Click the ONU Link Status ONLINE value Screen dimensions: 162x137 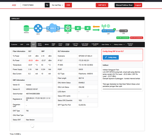coord(81,87)
